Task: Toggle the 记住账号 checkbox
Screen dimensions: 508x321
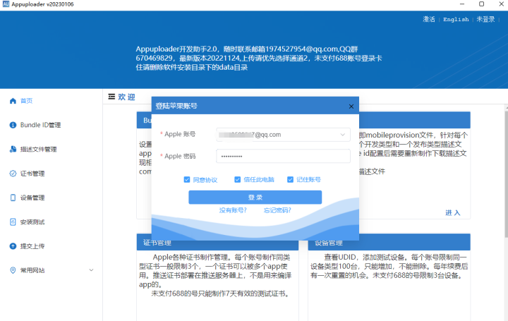Action: 290,179
